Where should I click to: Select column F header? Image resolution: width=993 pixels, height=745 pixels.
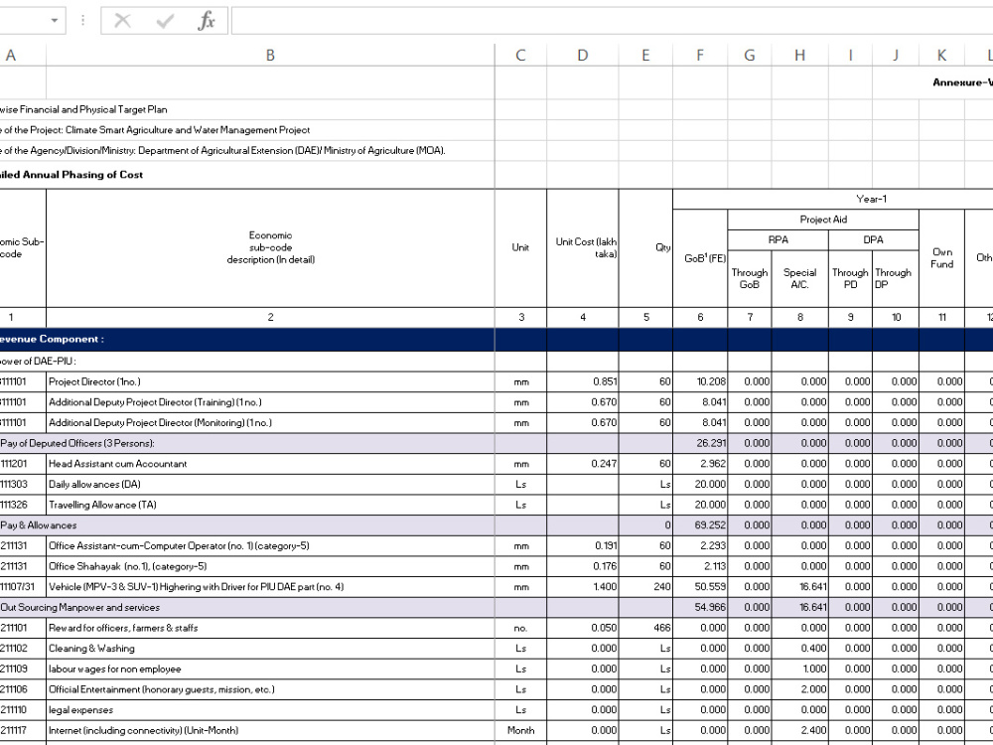[x=700, y=55]
